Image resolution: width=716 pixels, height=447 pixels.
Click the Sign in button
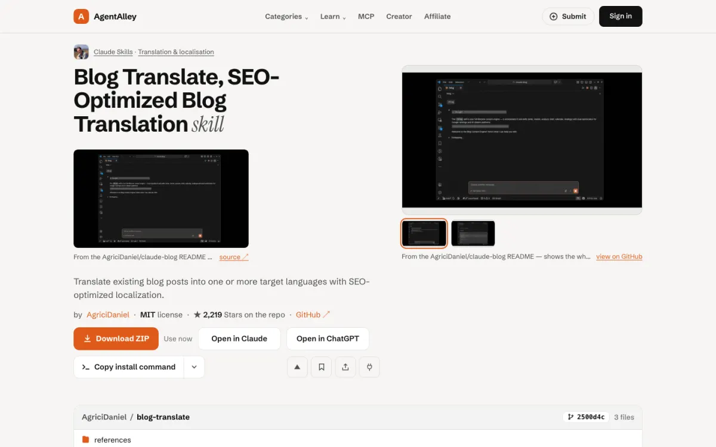[621, 16]
